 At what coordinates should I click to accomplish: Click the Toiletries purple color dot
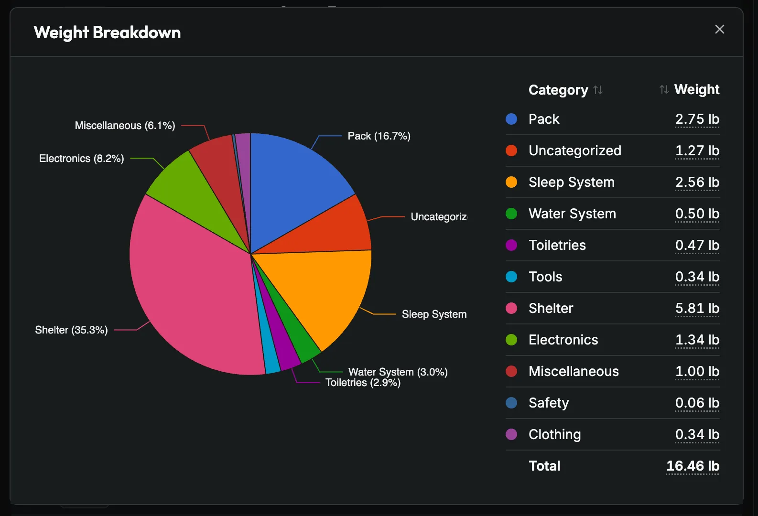point(511,245)
